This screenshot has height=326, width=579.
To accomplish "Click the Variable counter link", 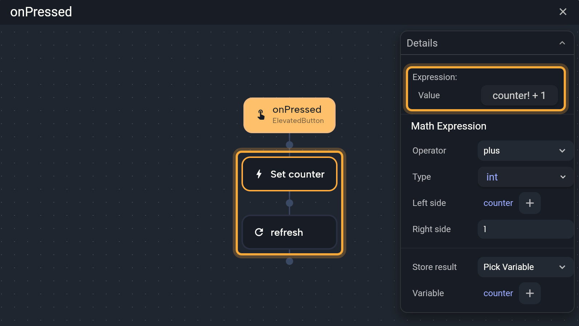I will tap(498, 293).
